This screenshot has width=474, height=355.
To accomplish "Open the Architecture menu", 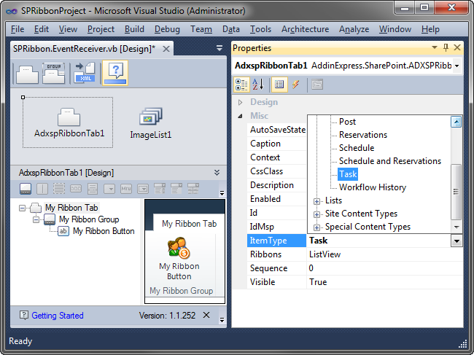I will (x=305, y=29).
